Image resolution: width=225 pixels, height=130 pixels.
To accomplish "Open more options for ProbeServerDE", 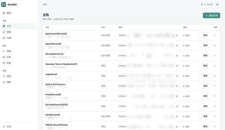I will pos(215,96).
